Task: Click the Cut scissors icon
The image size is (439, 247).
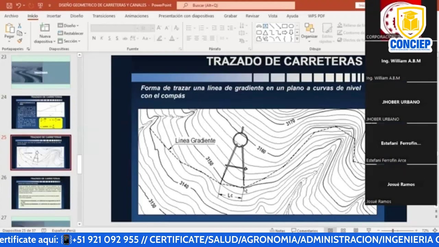Action: coord(20,26)
